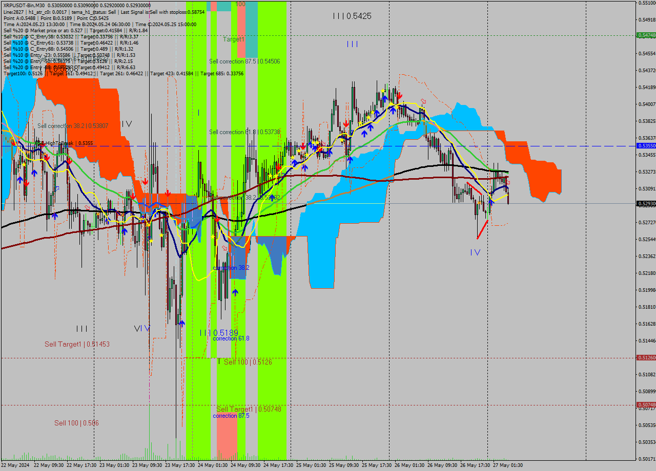Click the 'Line:2827 | h1_atr_c0' status line

pyautogui.click(x=104, y=11)
